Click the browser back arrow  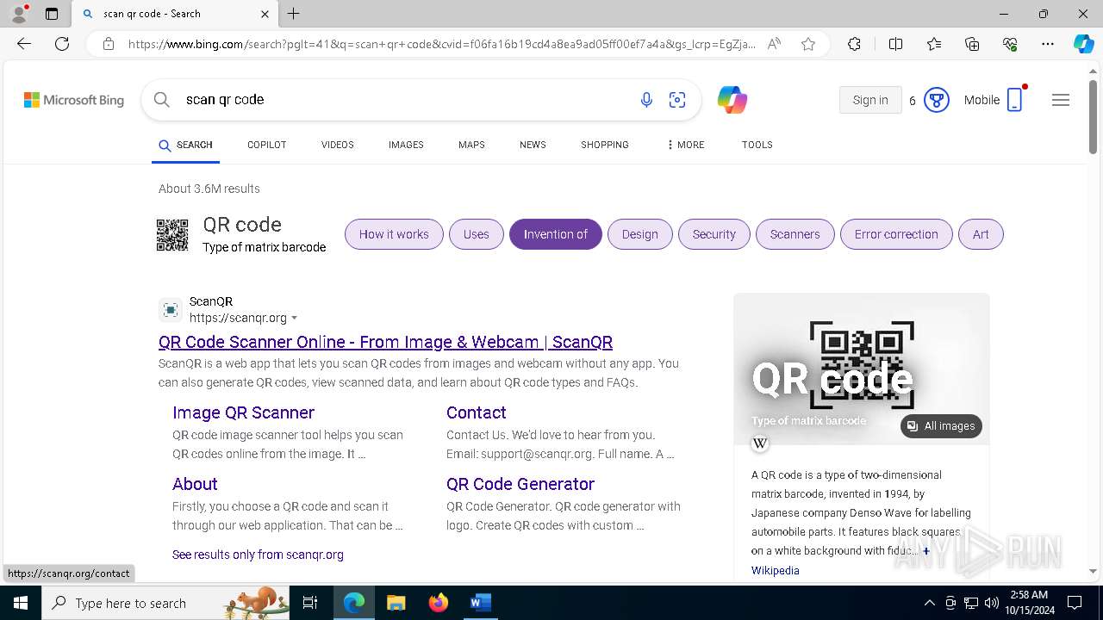point(24,44)
